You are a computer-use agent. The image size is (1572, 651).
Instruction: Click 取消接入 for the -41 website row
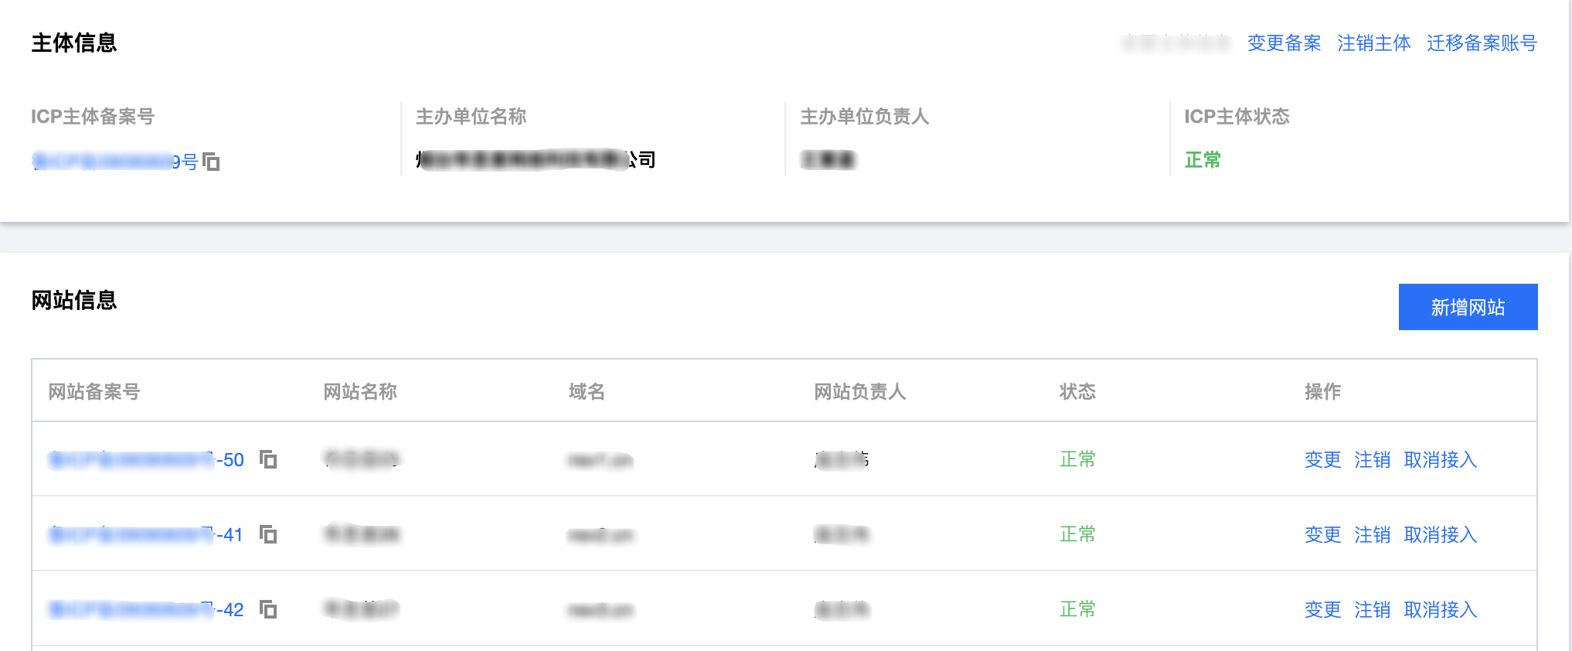[1440, 535]
